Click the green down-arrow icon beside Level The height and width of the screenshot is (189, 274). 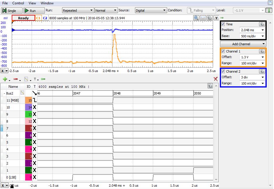pos(269,10)
